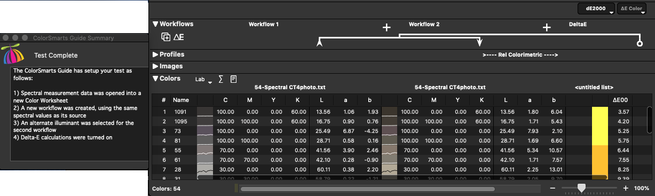Screen dimensions: 655x196
Task: Open the color list report document icon
Action: pos(233,79)
